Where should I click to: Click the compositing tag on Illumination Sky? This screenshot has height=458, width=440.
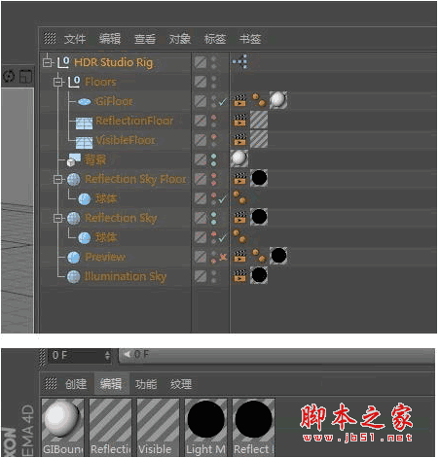[x=240, y=276]
